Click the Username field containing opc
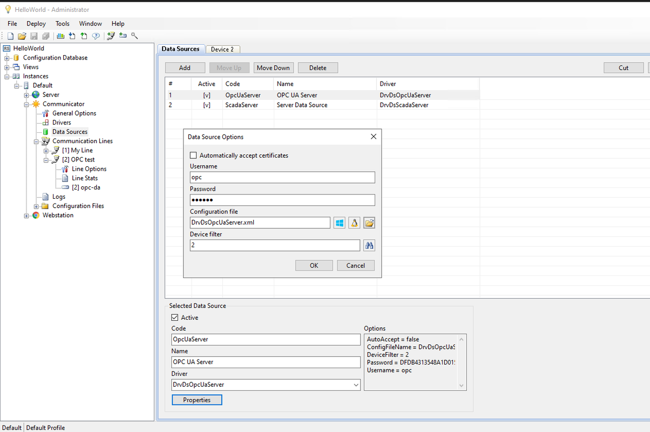 click(282, 177)
